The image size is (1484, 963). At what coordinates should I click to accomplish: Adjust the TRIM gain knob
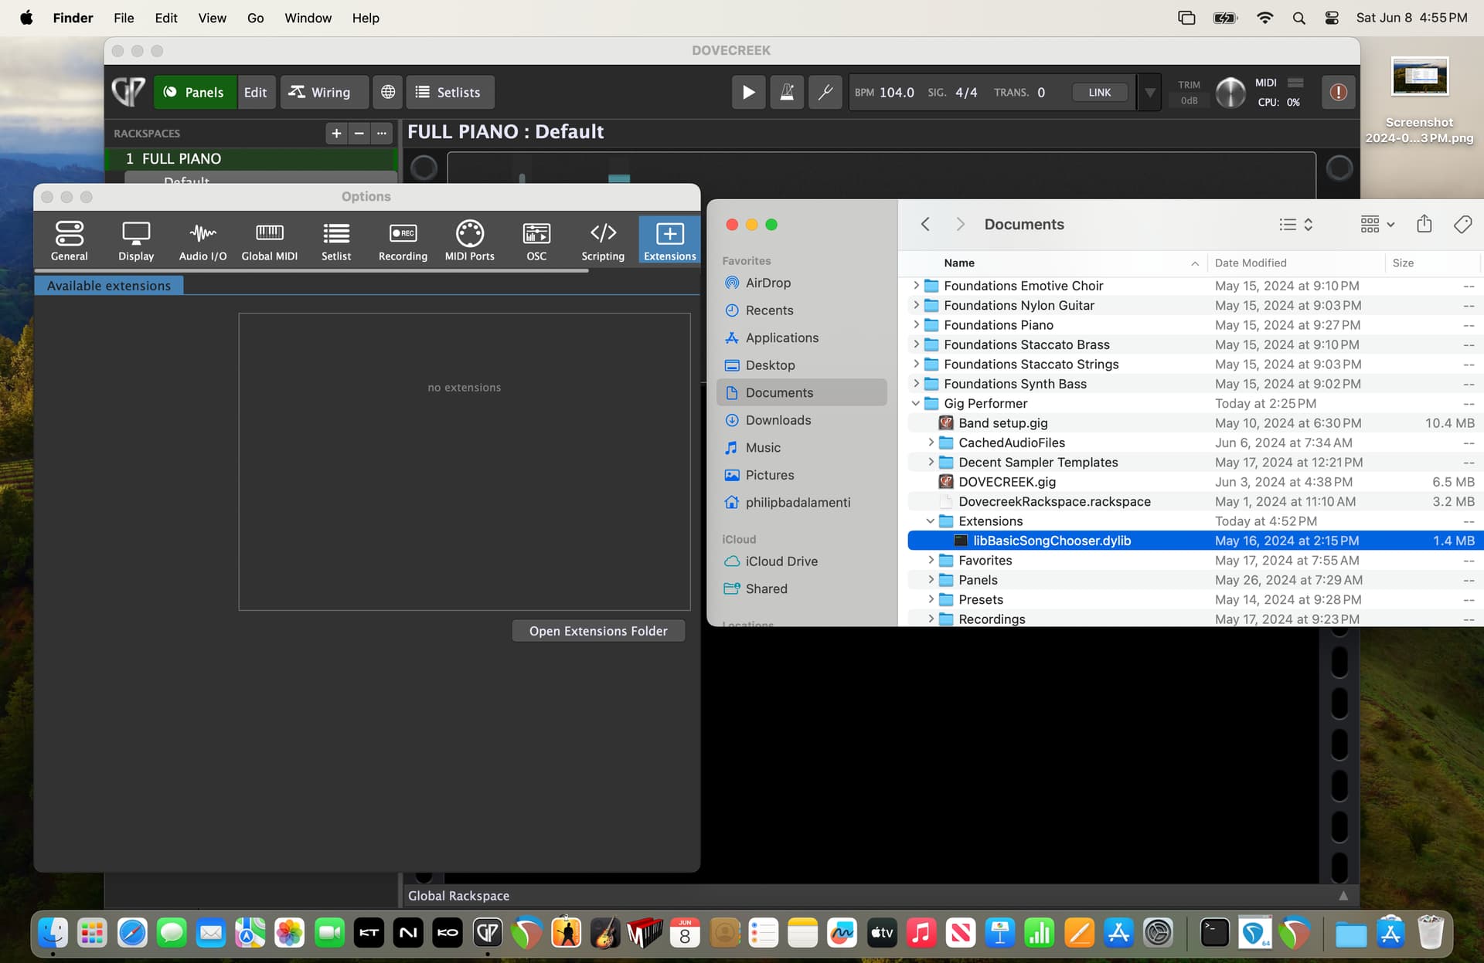(x=1230, y=93)
